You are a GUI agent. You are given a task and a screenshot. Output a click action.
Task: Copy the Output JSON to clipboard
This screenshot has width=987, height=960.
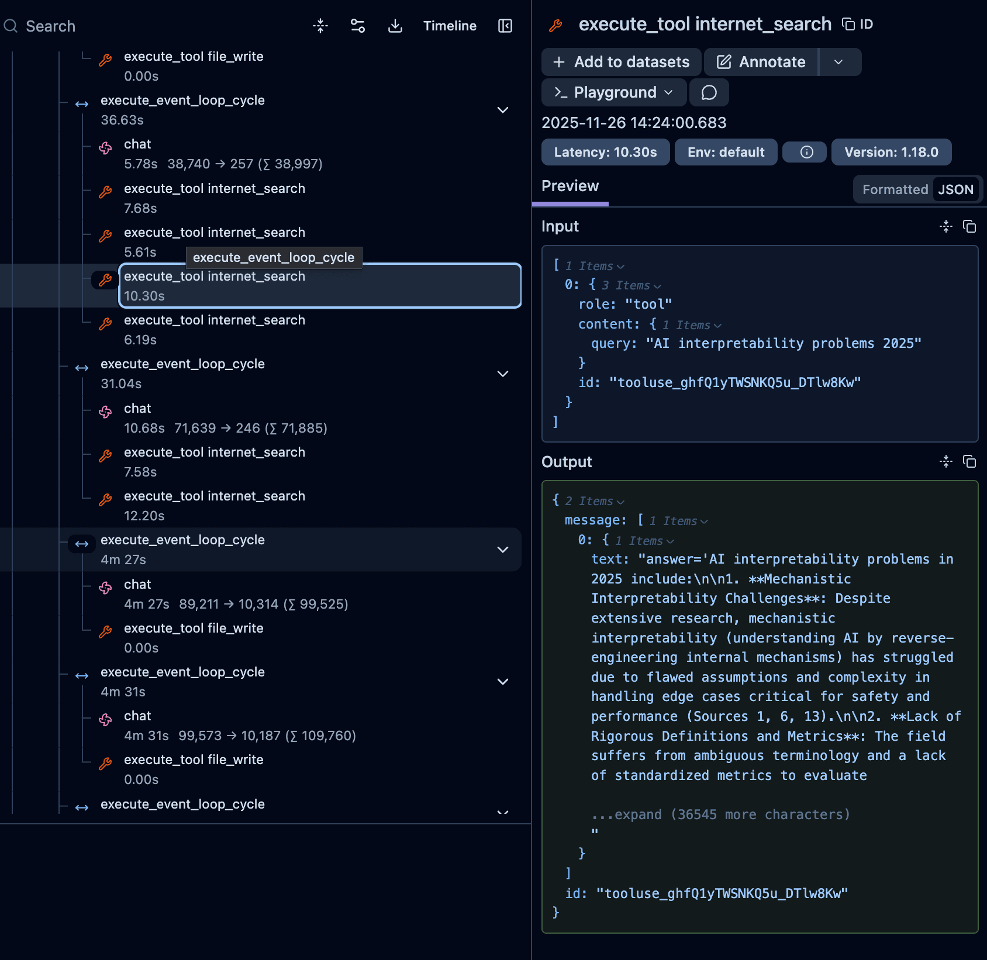[970, 462]
